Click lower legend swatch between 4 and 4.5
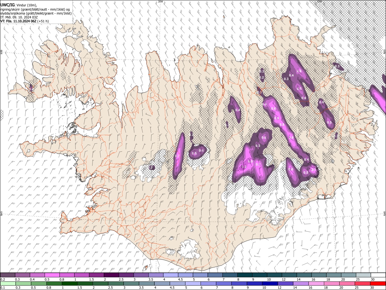 pyautogui.click(x=162, y=283)
